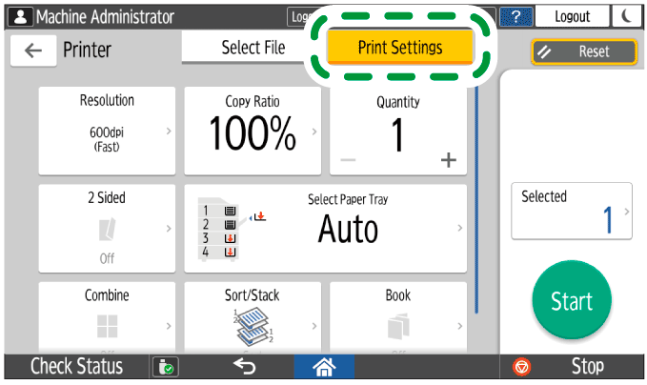Tap the crescent moon energy saver icon
The width and height of the screenshot is (647, 385).
pyautogui.click(x=627, y=17)
